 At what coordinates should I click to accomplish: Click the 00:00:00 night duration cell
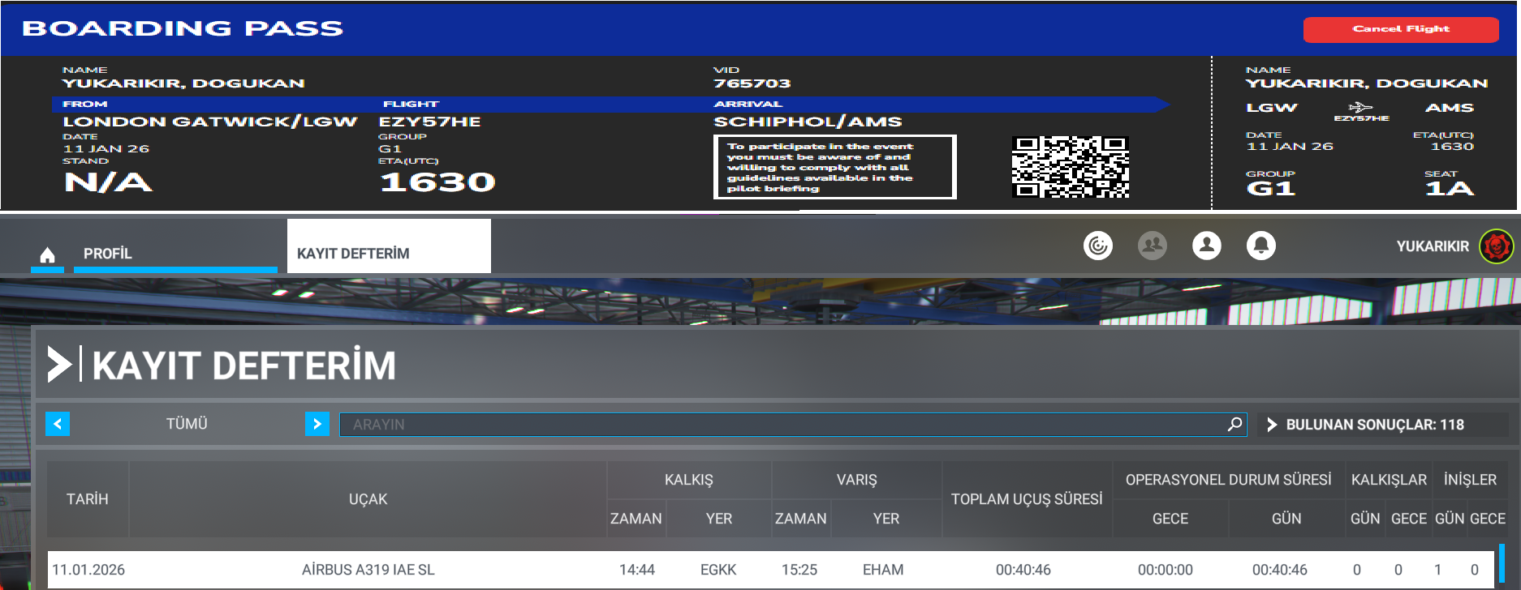(x=1166, y=570)
